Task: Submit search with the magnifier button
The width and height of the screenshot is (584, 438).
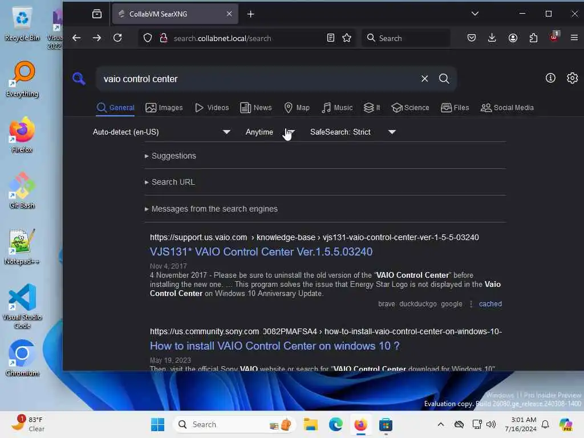Action: (x=444, y=79)
